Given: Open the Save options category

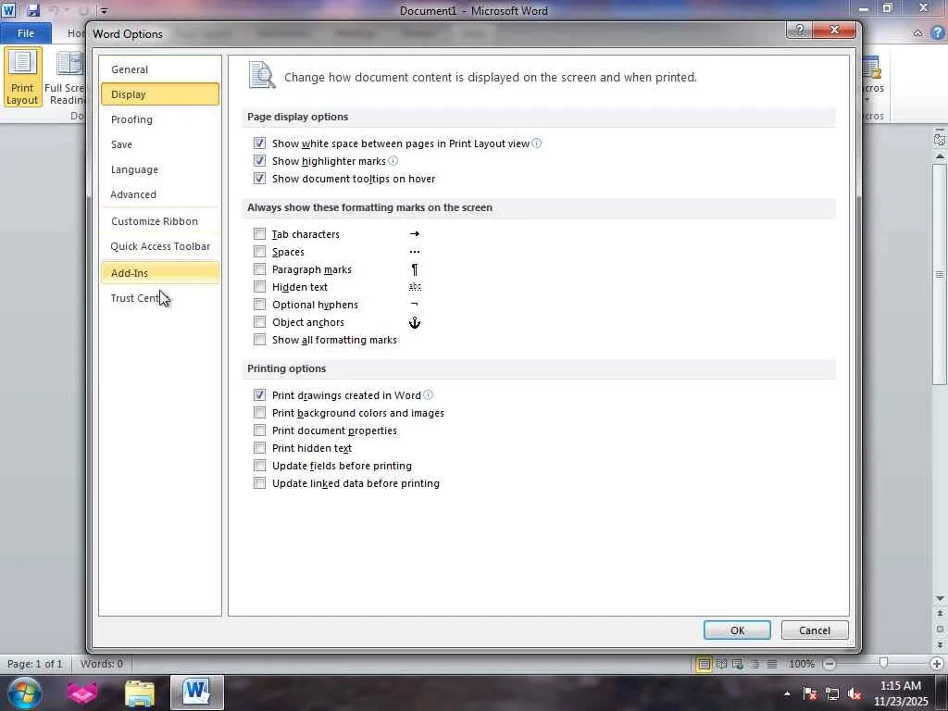Looking at the screenshot, I should (x=159, y=144).
